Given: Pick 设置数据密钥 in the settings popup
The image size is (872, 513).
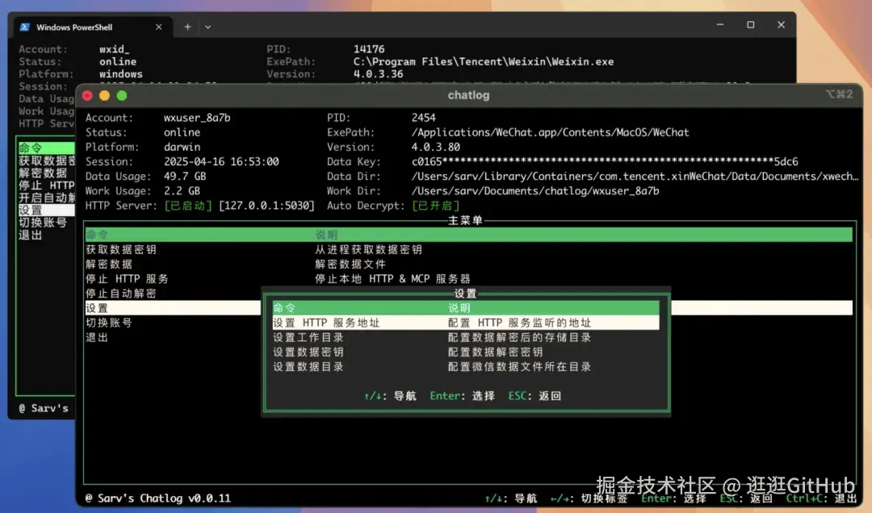Looking at the screenshot, I should (x=308, y=352).
